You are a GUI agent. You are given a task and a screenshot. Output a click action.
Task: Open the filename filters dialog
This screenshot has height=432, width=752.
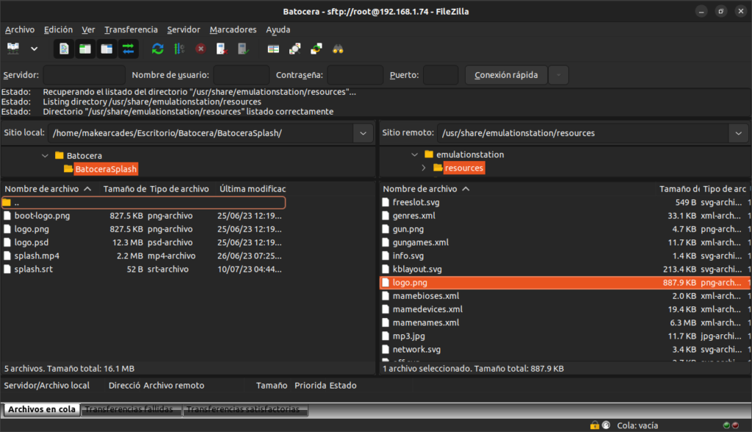(x=273, y=48)
